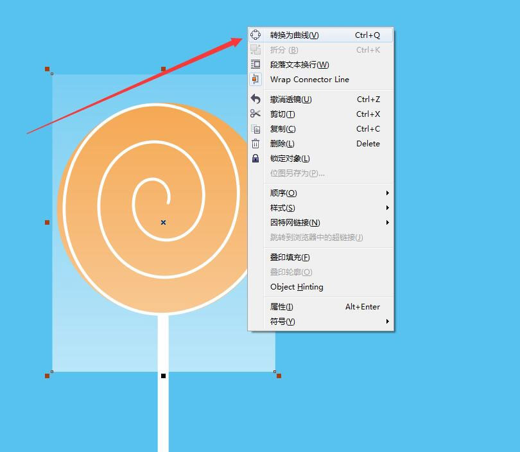The width and height of the screenshot is (520, 452).
Task: Expand the 顺序(O) submenu arrow
Action: (387, 193)
